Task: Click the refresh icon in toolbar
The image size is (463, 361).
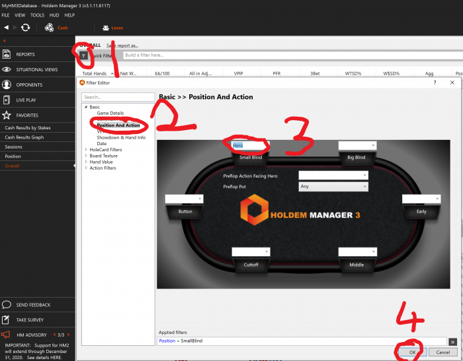Action: [26, 28]
